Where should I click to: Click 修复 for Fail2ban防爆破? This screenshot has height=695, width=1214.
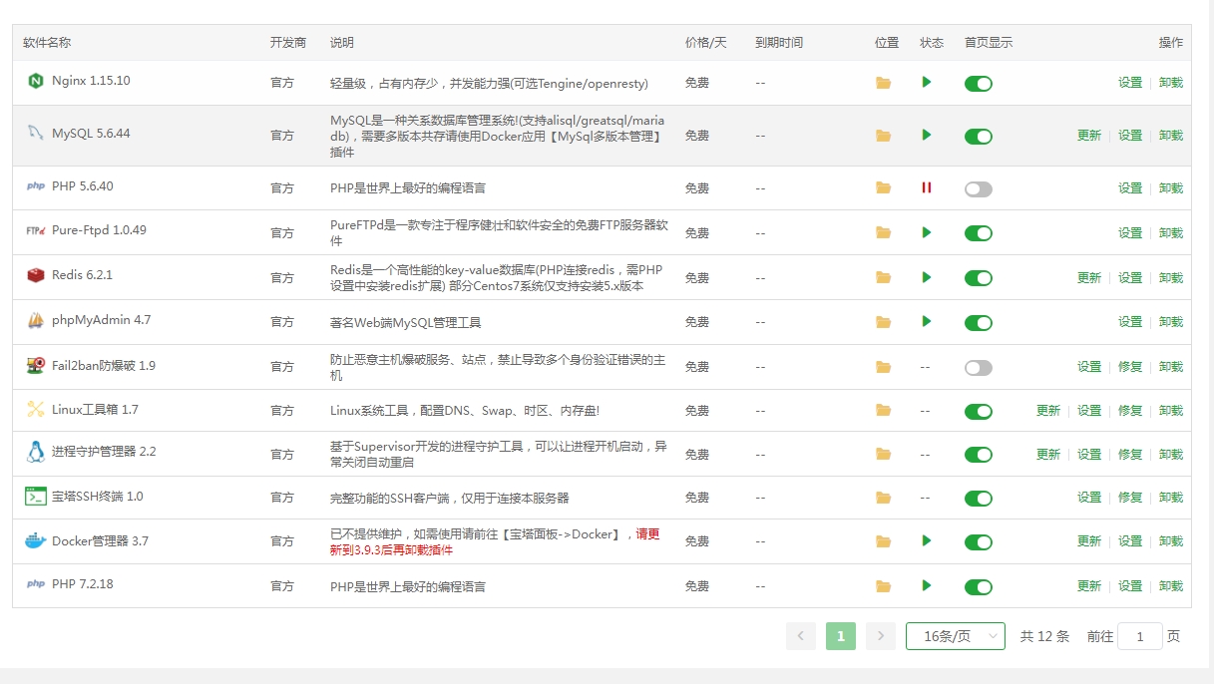1130,367
